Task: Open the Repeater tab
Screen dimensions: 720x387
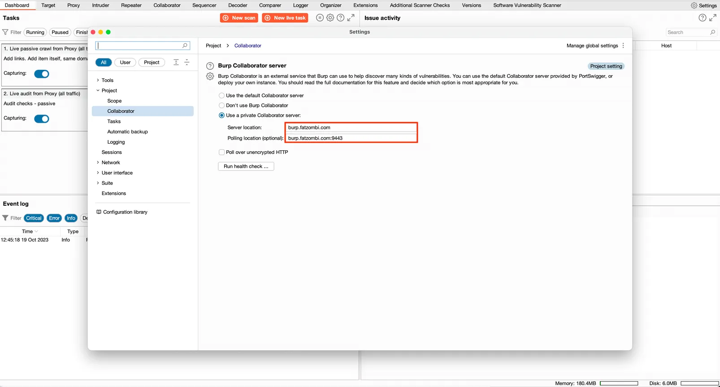Action: (x=131, y=5)
